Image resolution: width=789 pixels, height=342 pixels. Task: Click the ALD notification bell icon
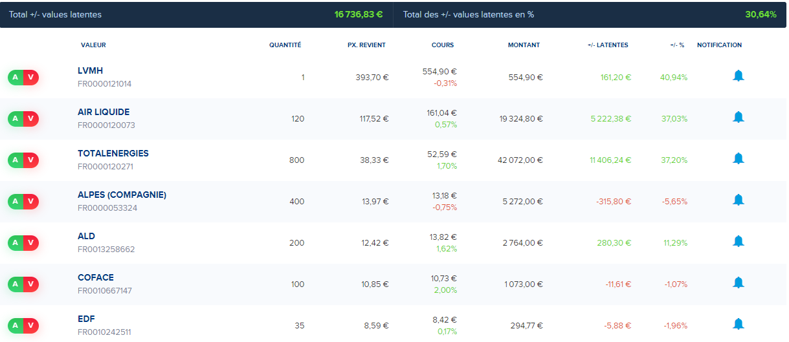click(739, 242)
